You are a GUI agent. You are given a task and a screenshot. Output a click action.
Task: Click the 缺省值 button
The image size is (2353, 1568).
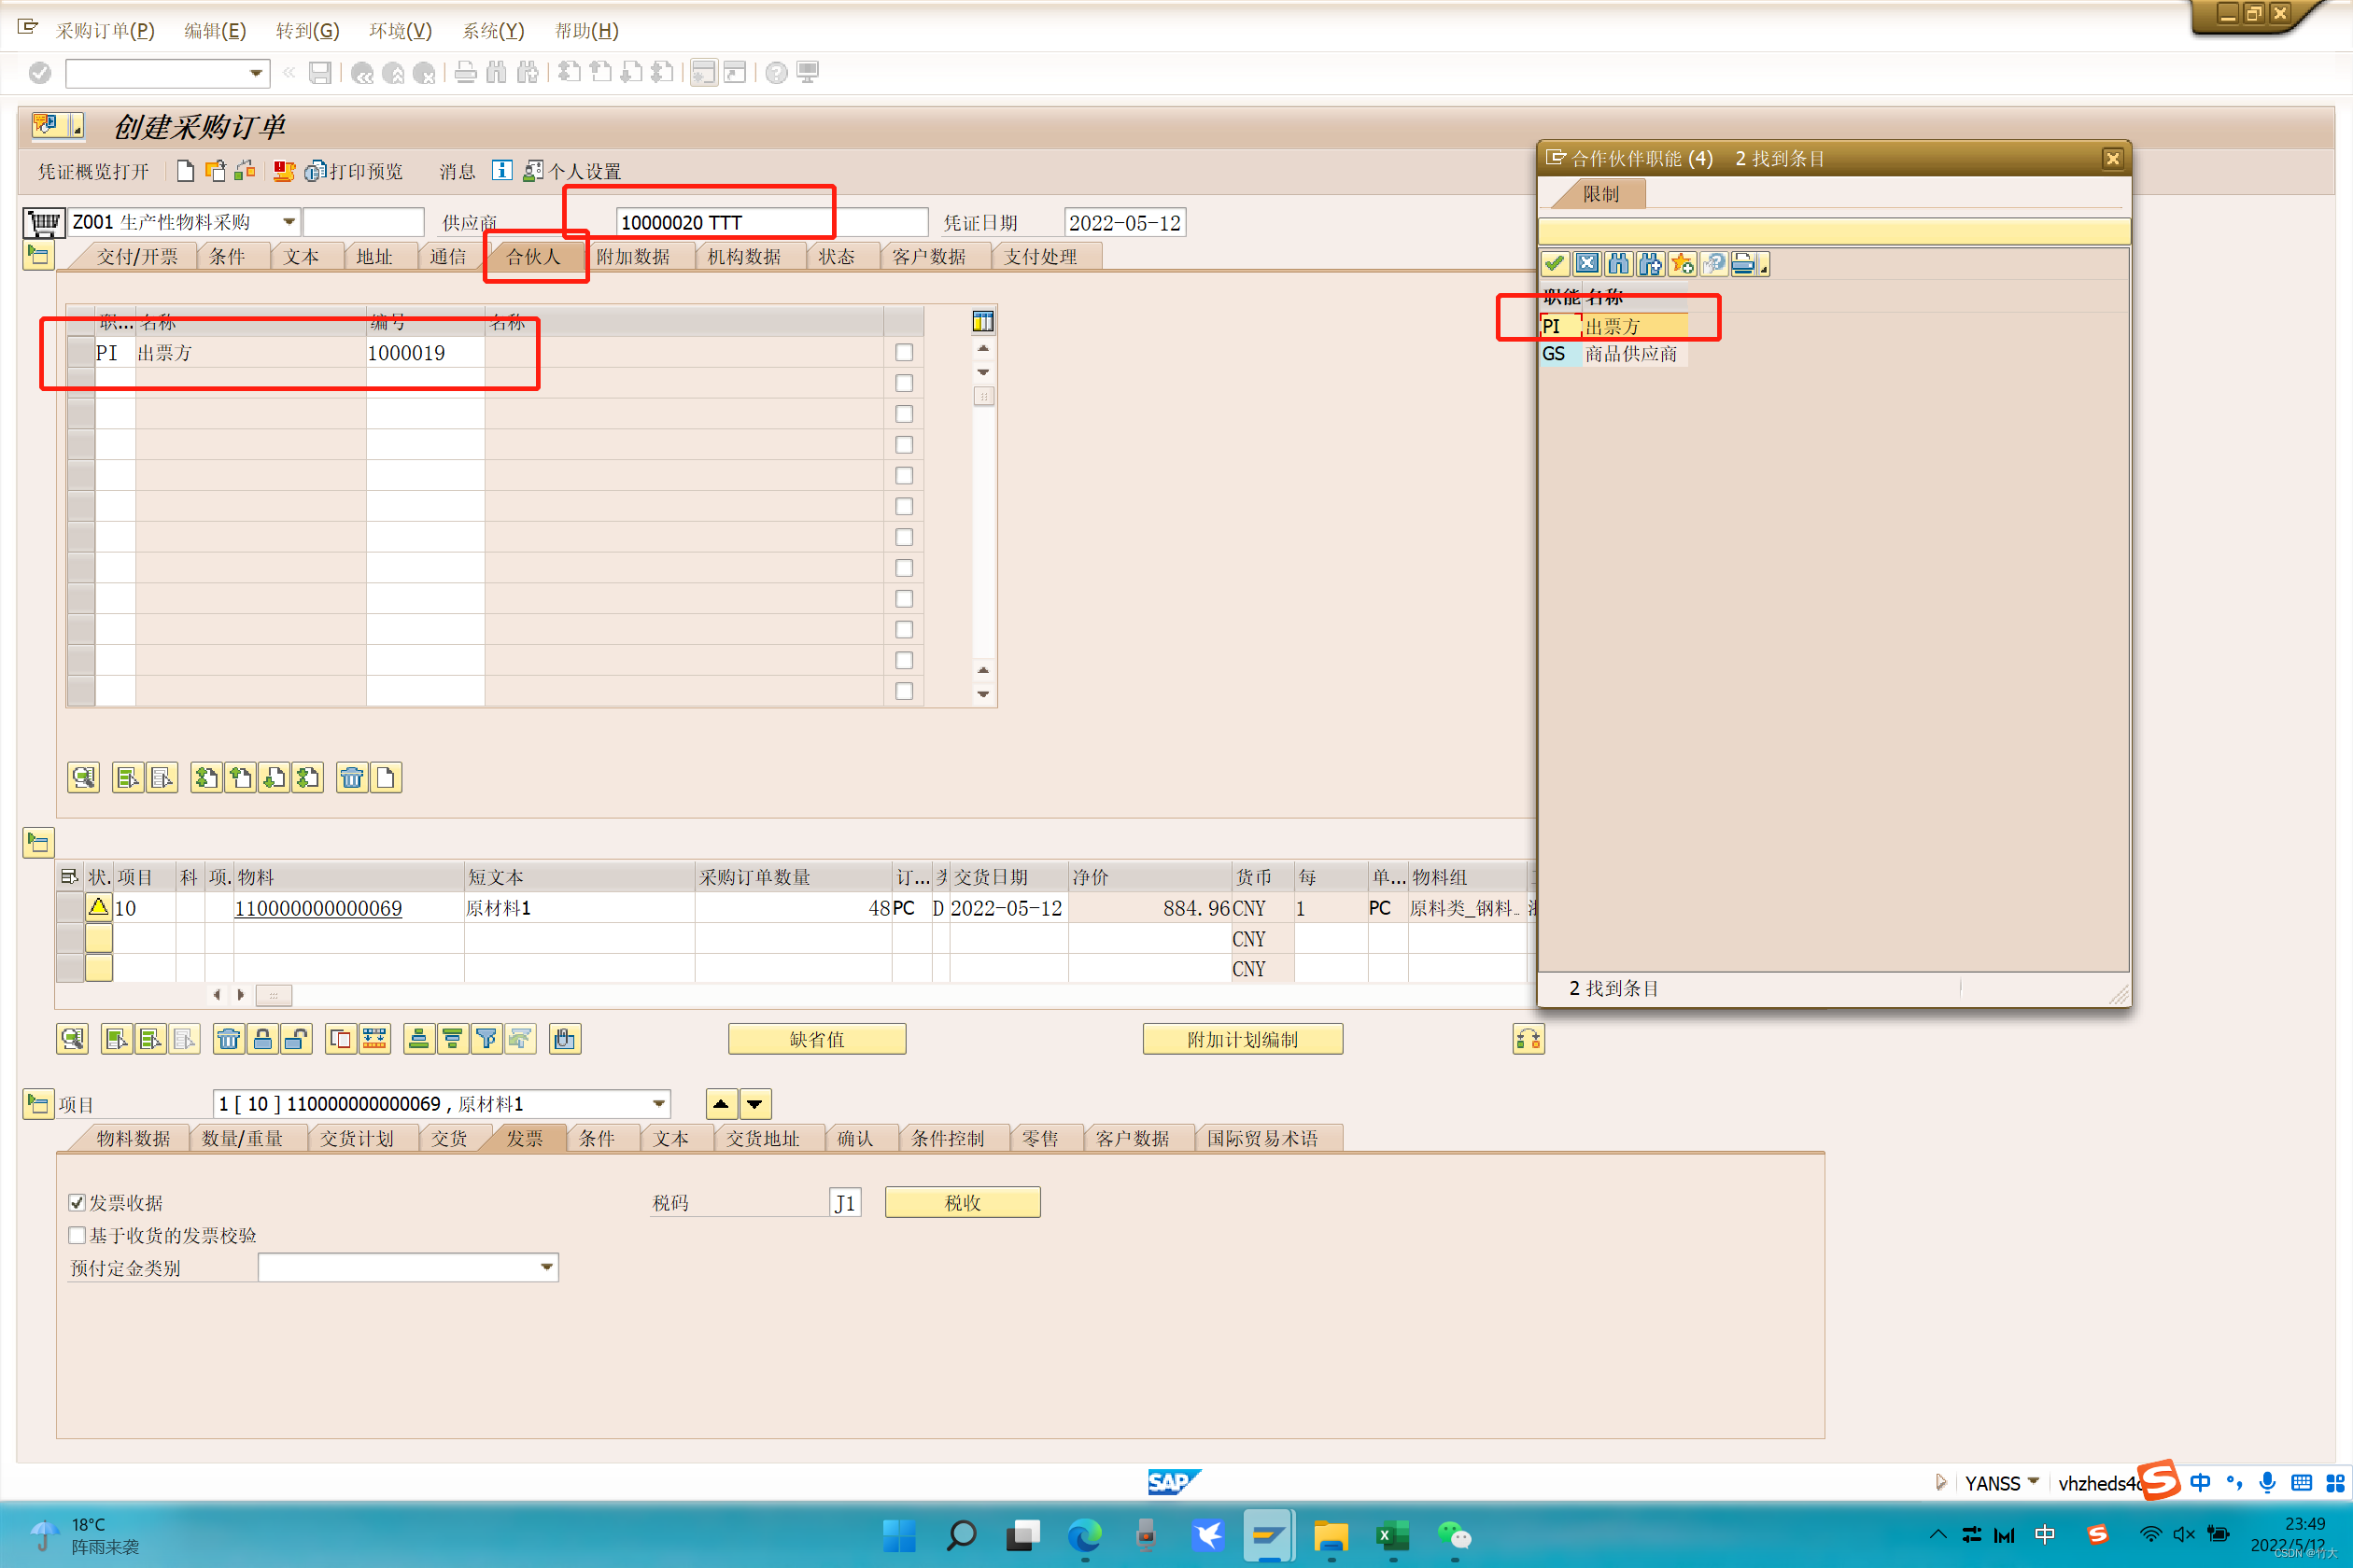coord(816,1039)
